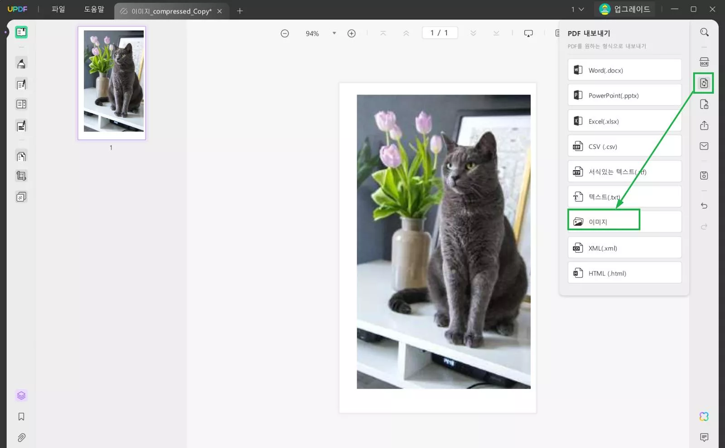
Task: Click the Search magnifier icon
Action: [704, 32]
